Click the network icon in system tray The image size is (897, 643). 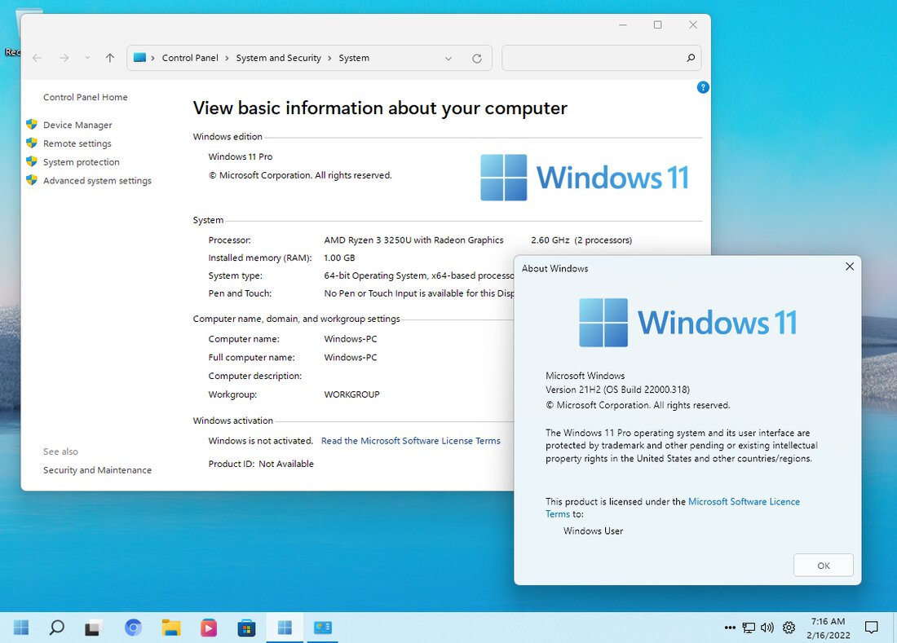coord(749,628)
